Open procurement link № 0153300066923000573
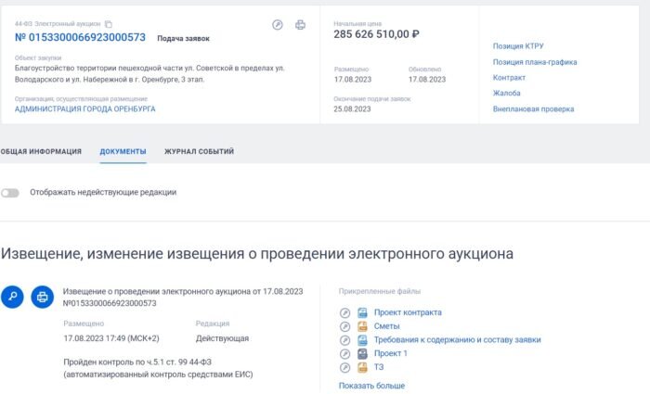650x394 pixels. click(80, 37)
